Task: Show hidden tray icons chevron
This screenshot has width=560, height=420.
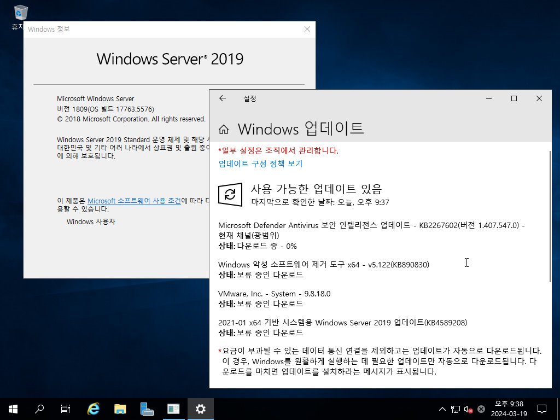Action: click(442, 409)
